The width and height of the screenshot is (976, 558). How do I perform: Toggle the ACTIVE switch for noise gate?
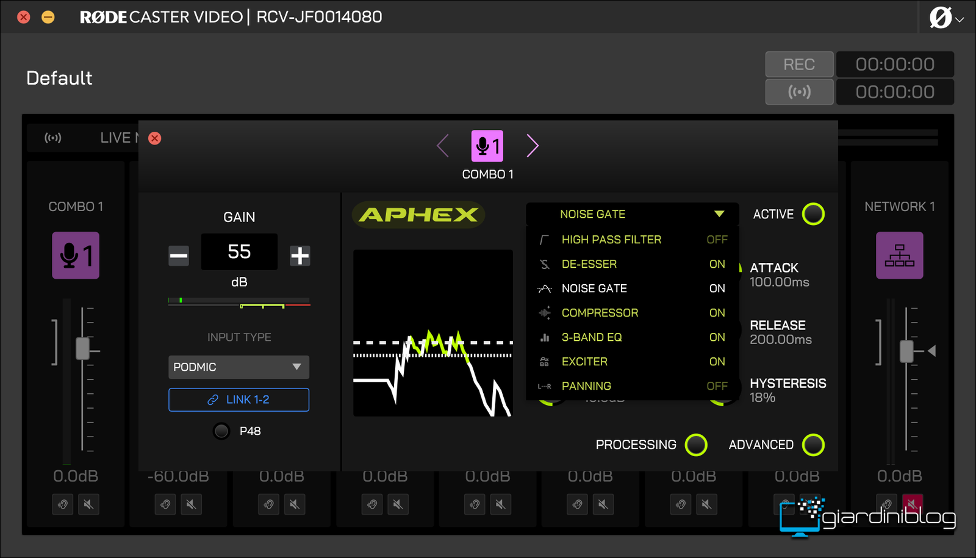click(x=813, y=214)
